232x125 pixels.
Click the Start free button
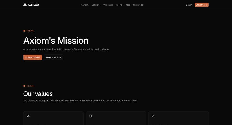click(x=202, y=5)
